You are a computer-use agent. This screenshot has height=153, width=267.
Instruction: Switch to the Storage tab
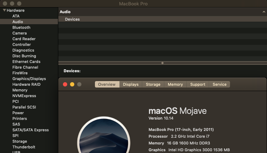click(153, 84)
